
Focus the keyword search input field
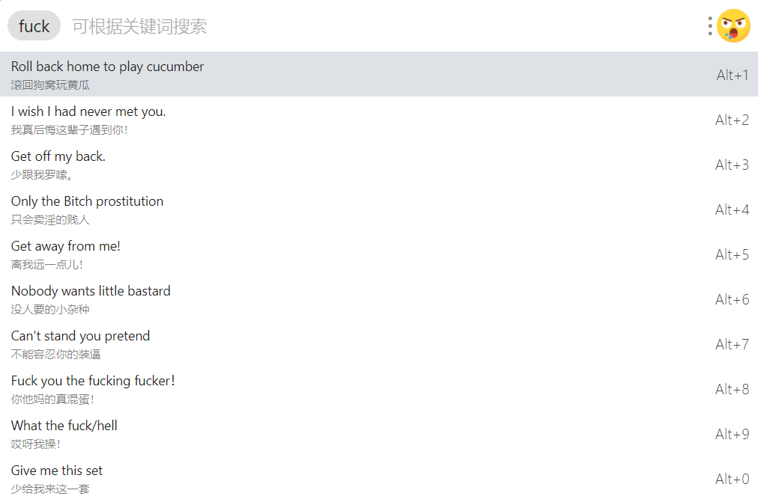[382, 26]
